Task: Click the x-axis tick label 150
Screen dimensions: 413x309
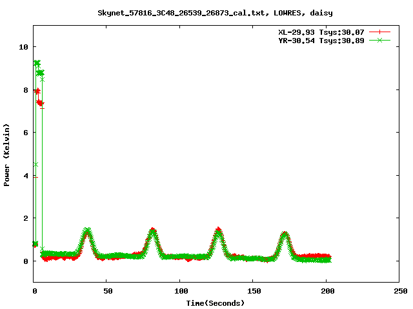Action: [254, 291]
